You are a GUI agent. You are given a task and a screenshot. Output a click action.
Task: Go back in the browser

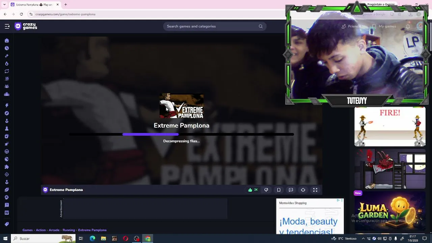(5, 14)
